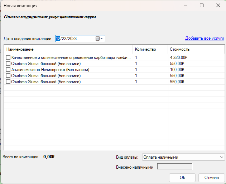The width and height of the screenshot is (226, 184).
Task: Tick the Анализ мочи по Нечипоренко checkbox
Action: [8, 70]
